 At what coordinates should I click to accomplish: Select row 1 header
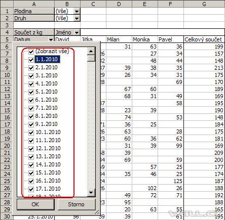pyautogui.click(x=7, y=11)
